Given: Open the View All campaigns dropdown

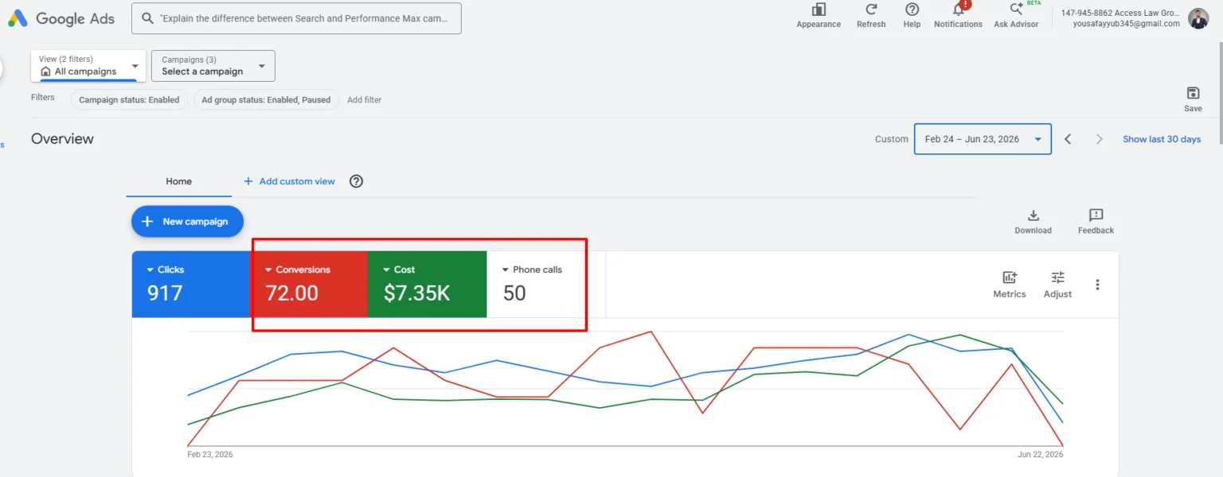Looking at the screenshot, I should coord(88,66).
